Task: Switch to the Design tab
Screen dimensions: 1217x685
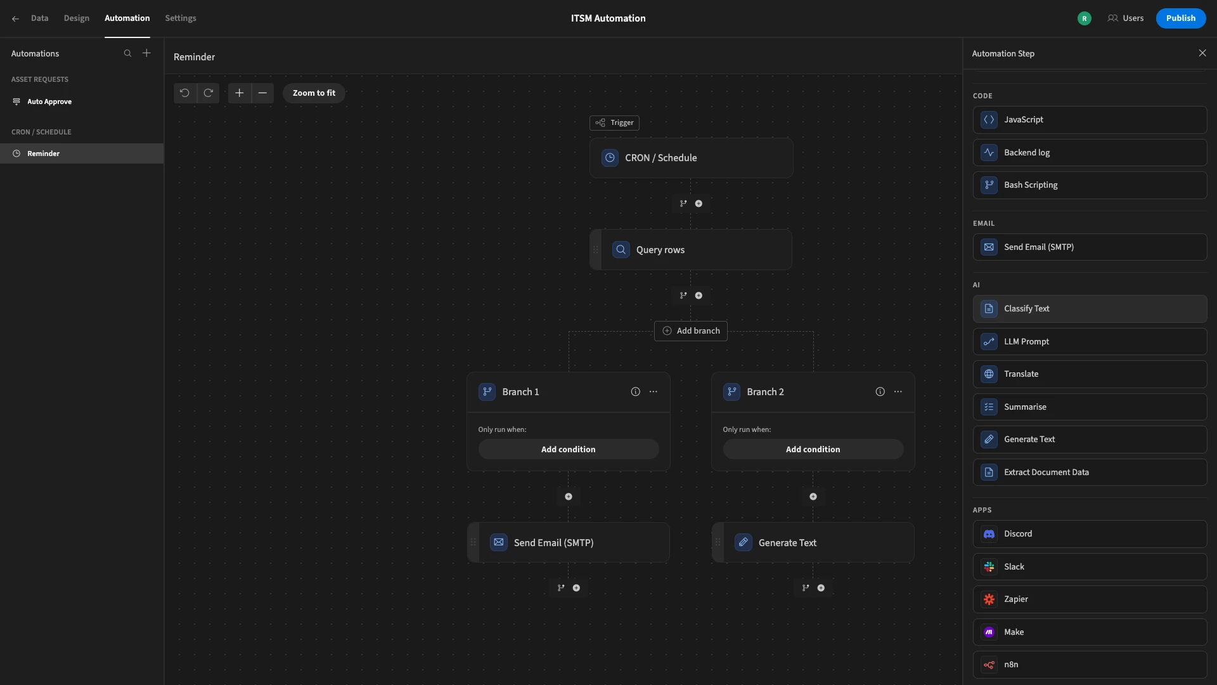Action: [76, 18]
